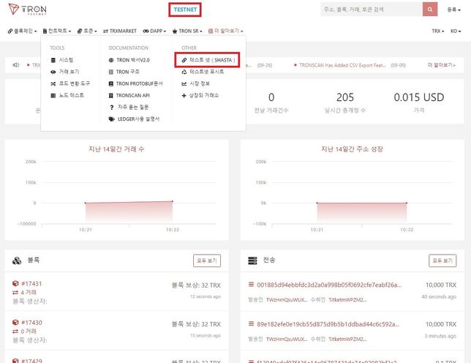Screen dimensions: 471x363
Task: Open block #17430 link
Action: 31,323
